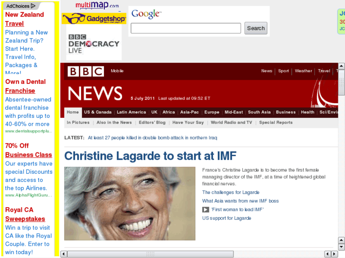The height and width of the screenshot is (258, 345).
Task: Open Christine Lagarde to start at IMF headline
Action: click(150, 156)
